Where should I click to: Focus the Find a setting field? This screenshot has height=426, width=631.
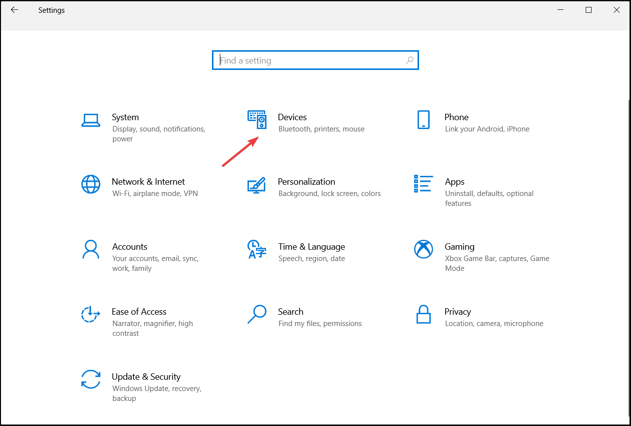click(x=311, y=61)
